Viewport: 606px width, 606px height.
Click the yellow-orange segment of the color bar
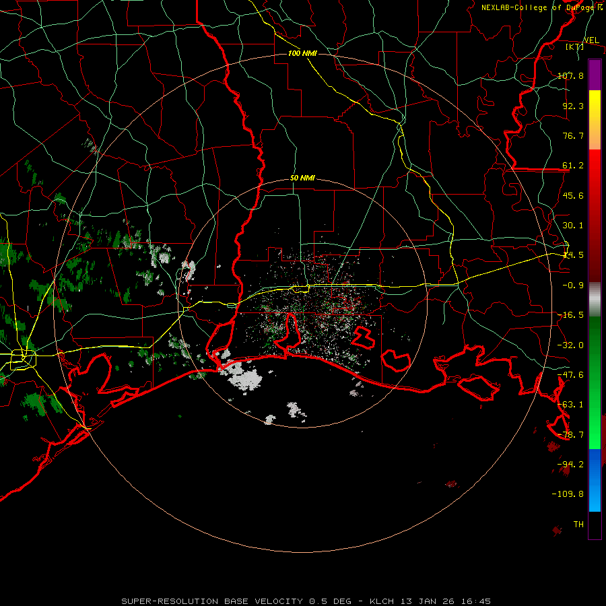tap(595, 120)
